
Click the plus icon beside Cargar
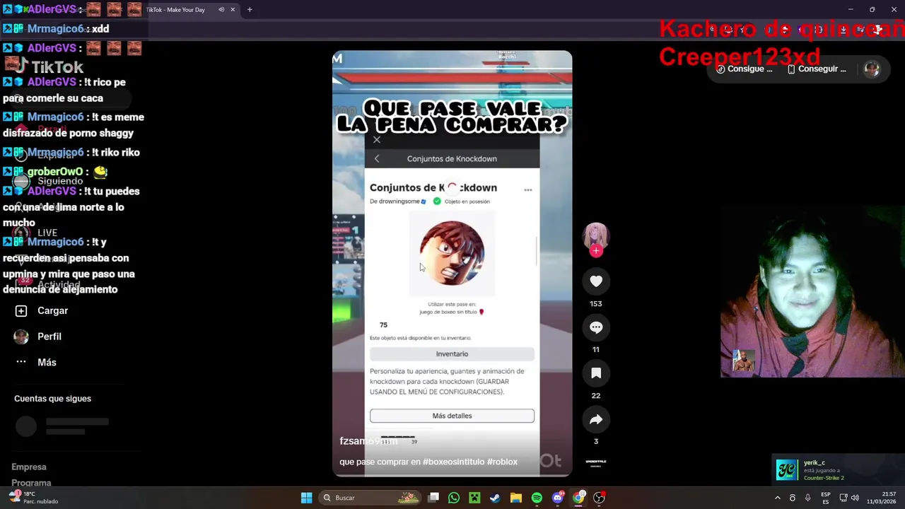(21, 311)
